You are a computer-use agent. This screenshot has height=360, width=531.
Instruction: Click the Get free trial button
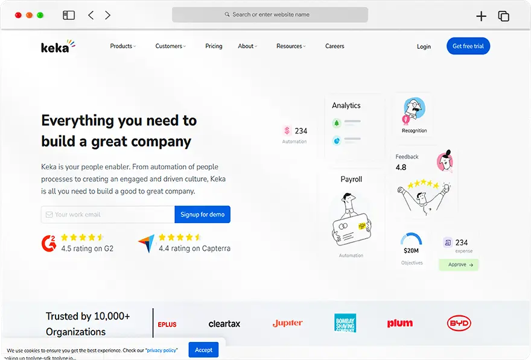[x=468, y=46]
